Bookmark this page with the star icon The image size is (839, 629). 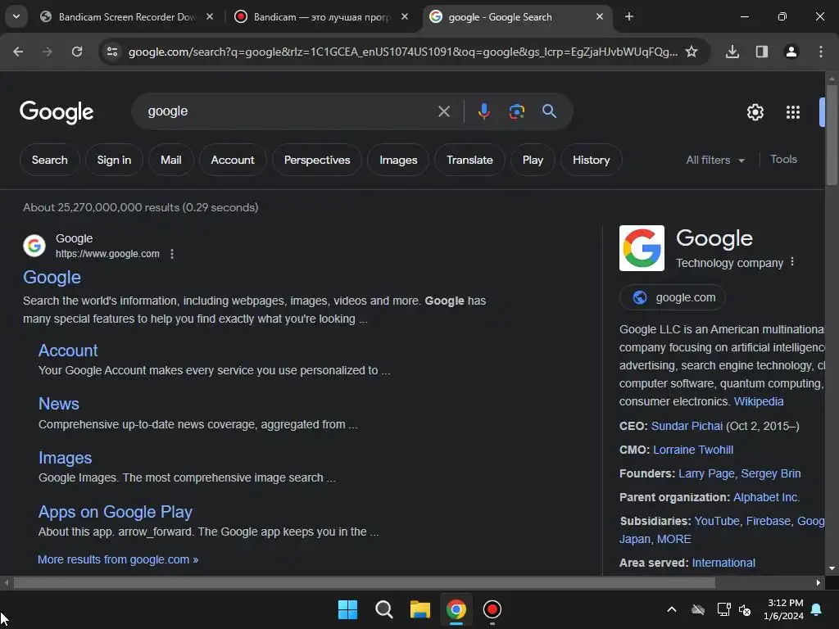click(x=692, y=52)
